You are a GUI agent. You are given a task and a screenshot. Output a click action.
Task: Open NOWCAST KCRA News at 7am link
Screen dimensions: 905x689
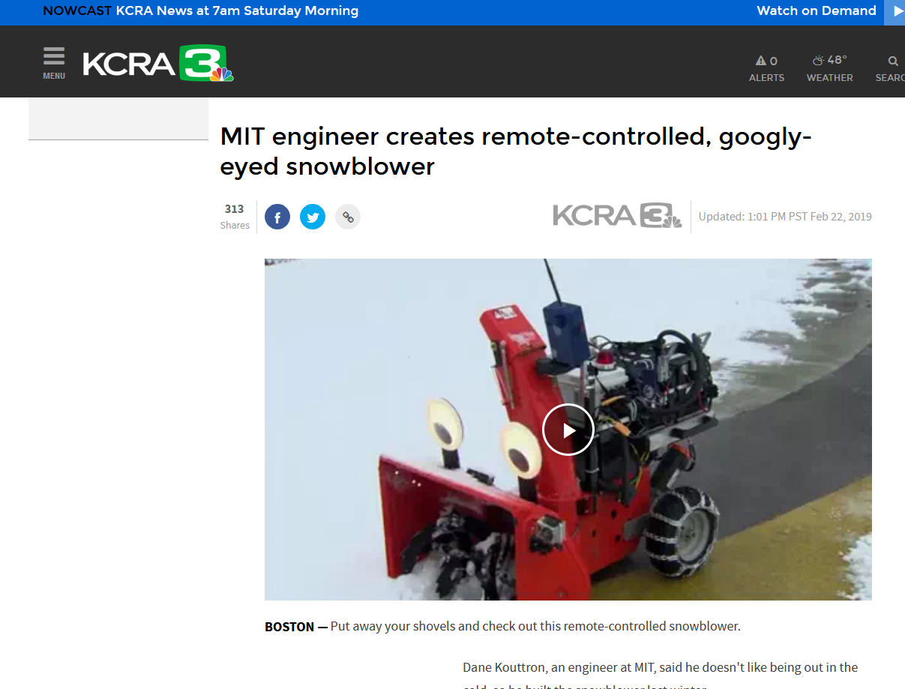[200, 11]
